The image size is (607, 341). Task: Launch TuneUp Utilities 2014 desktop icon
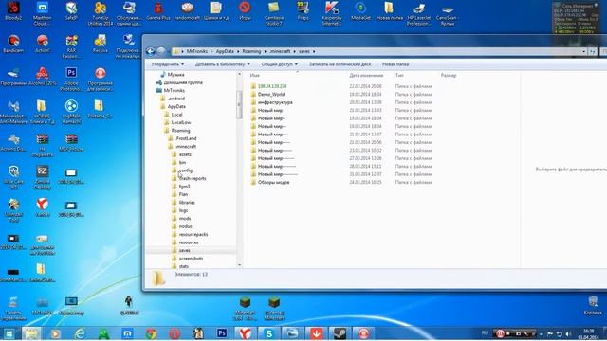101,13
